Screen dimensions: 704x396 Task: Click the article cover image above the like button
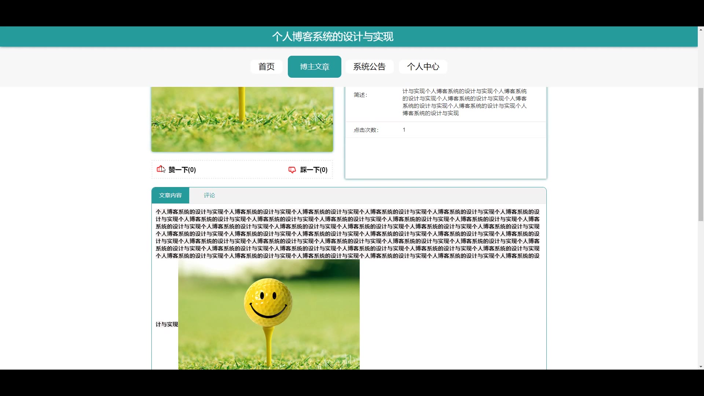(242, 119)
